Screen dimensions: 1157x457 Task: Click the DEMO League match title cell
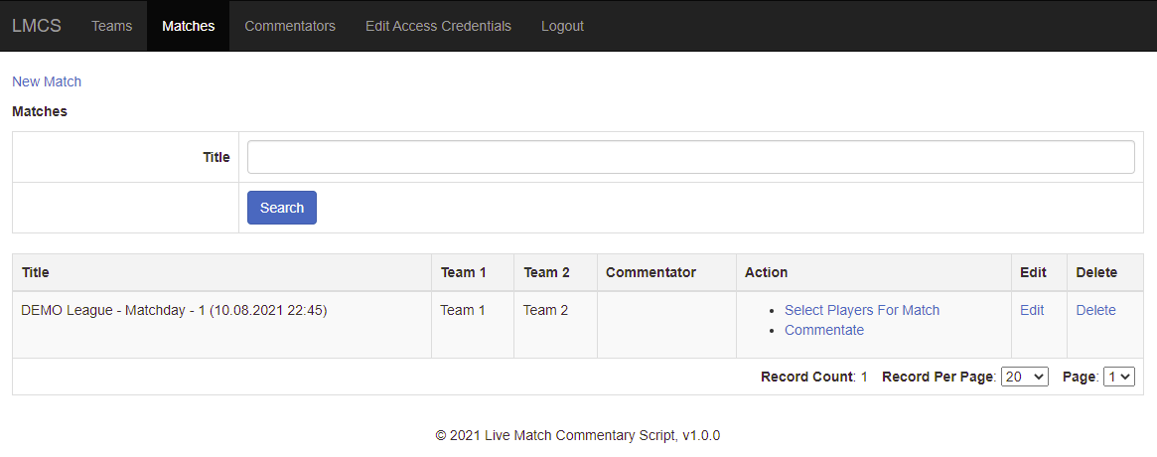[x=174, y=310]
